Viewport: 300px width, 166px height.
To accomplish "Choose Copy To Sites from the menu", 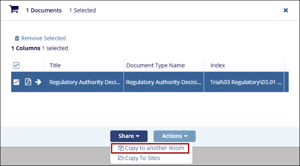I will point(139,158).
